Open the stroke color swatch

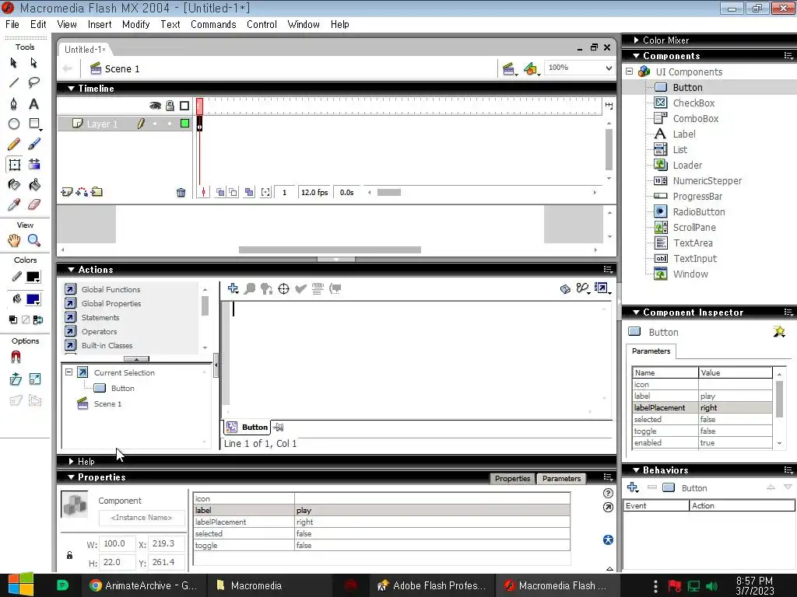tap(33, 278)
